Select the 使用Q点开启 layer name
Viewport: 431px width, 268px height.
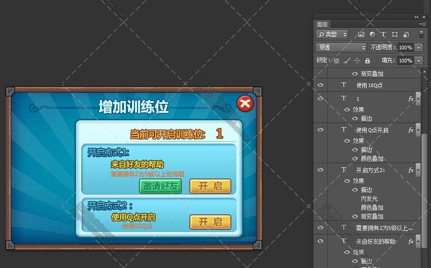coord(372,130)
